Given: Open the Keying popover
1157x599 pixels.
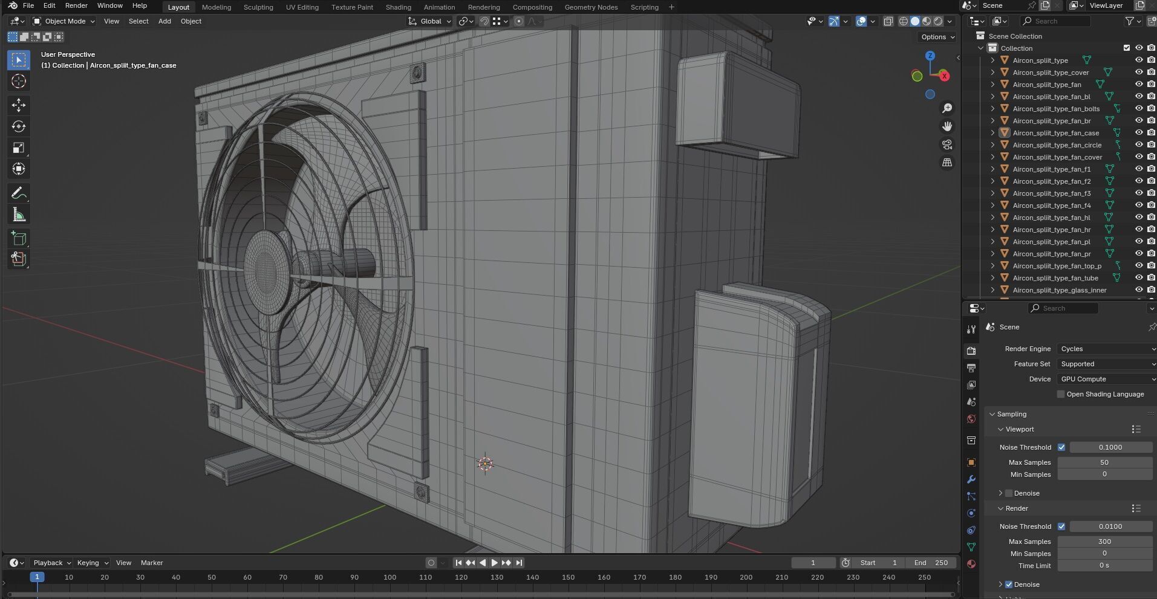Looking at the screenshot, I should (x=93, y=563).
